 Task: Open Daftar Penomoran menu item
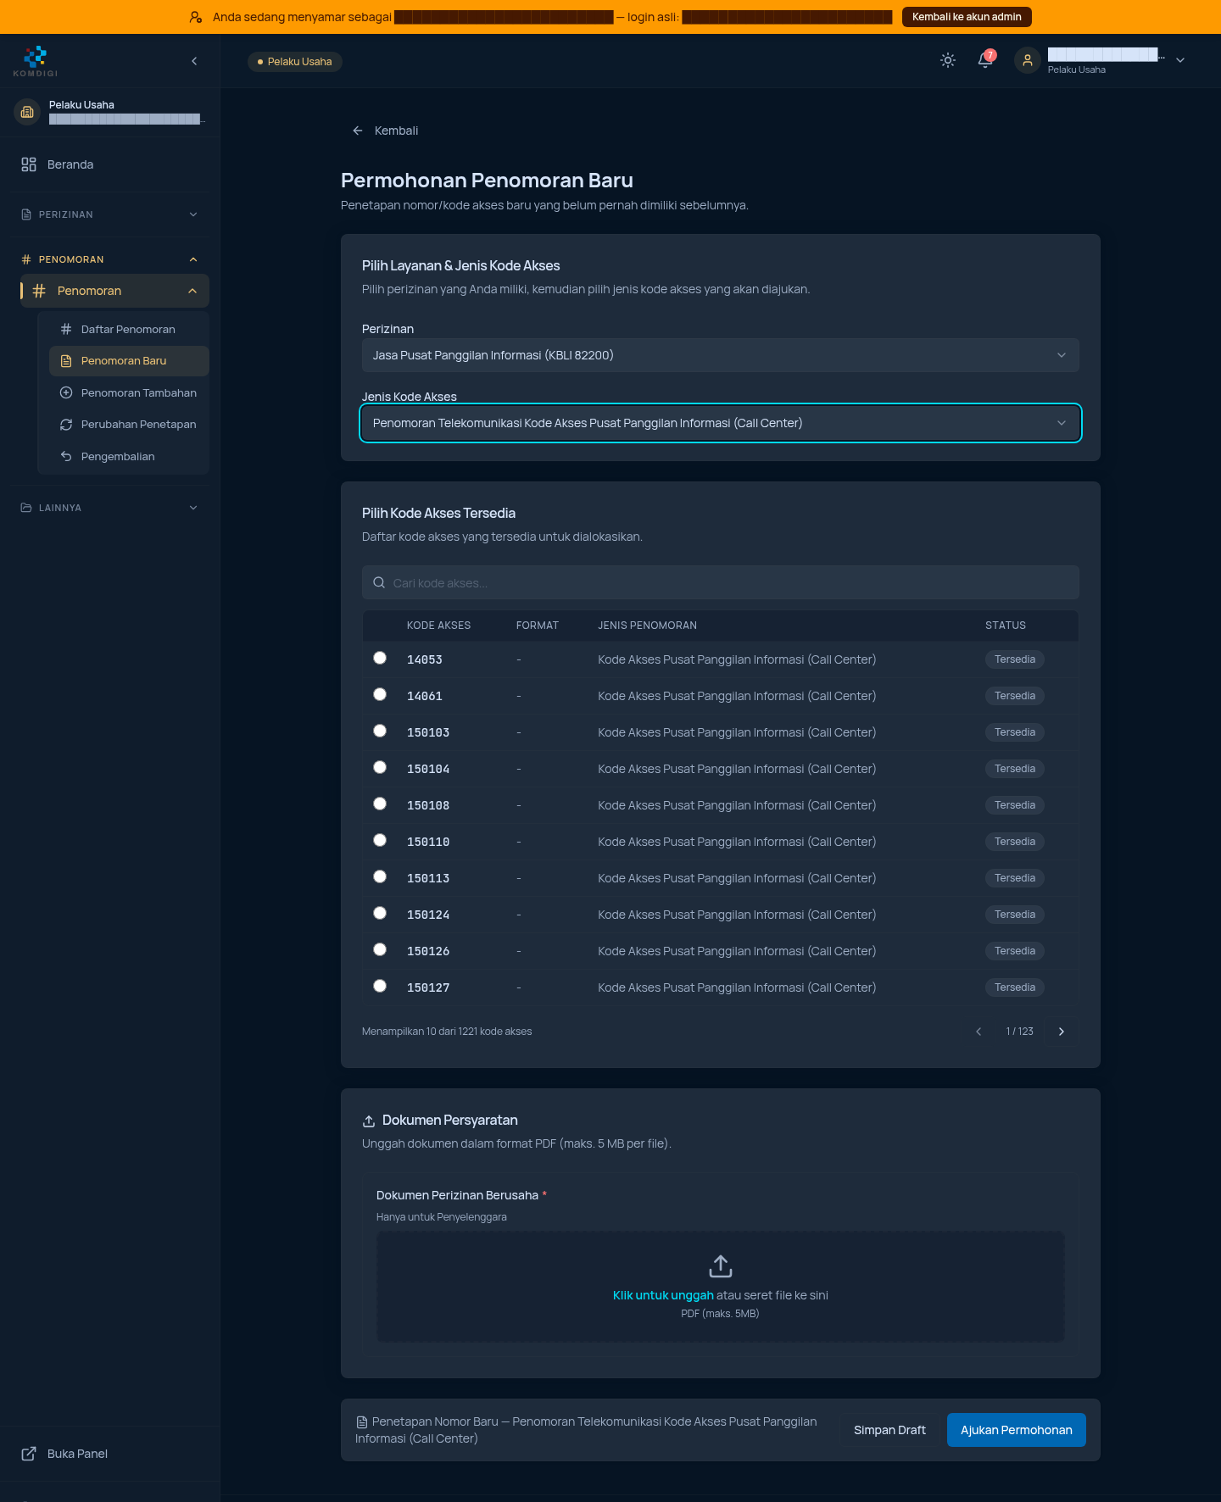(x=129, y=329)
